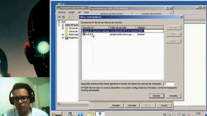This screenshot has height=116, width=207.
Task: Open the Ayuda menu in DNS Manager
Action: [86, 12]
